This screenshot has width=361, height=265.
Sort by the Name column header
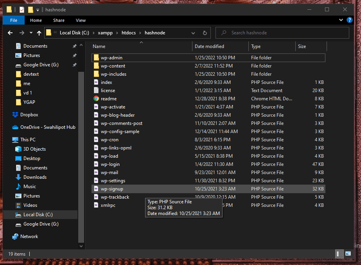(x=99, y=46)
